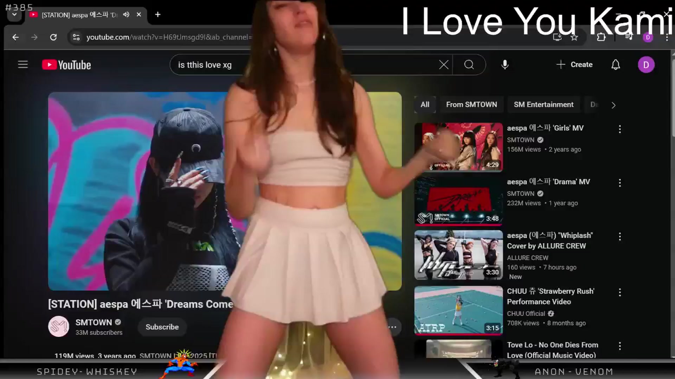Clear the search text with X
Viewport: 675px width, 379px height.
[x=444, y=65]
